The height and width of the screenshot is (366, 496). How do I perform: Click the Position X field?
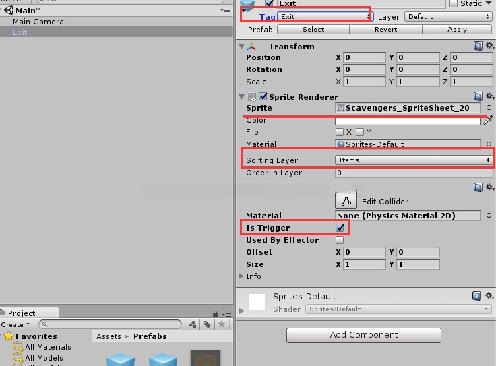click(365, 57)
